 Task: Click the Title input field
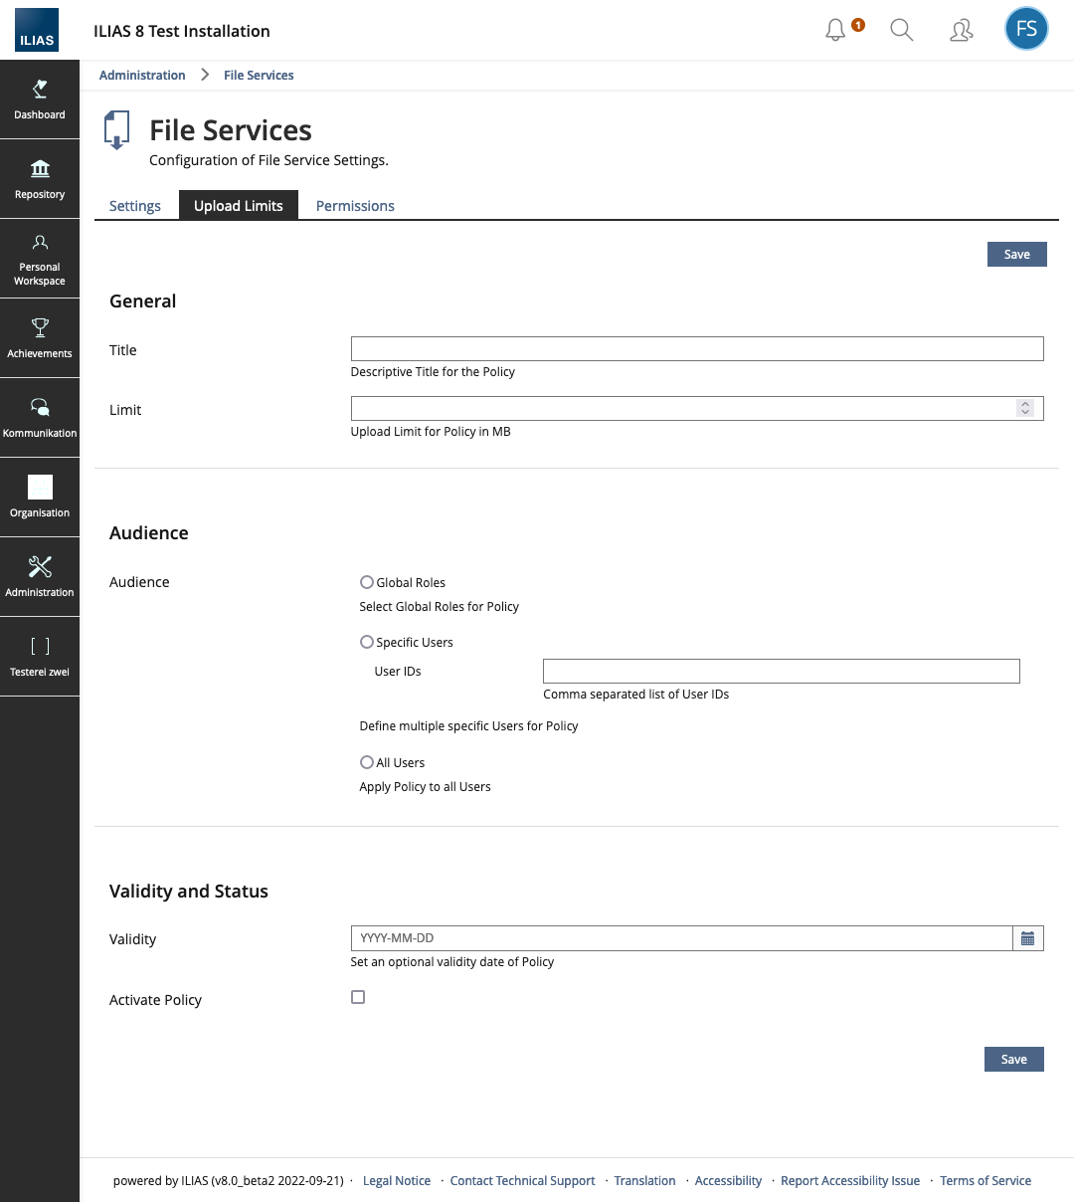[x=696, y=348]
